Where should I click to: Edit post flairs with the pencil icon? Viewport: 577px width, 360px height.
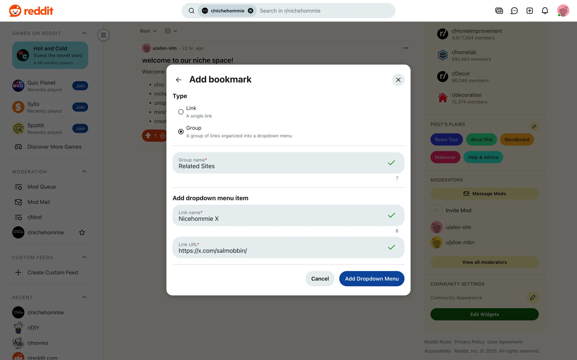534,126
